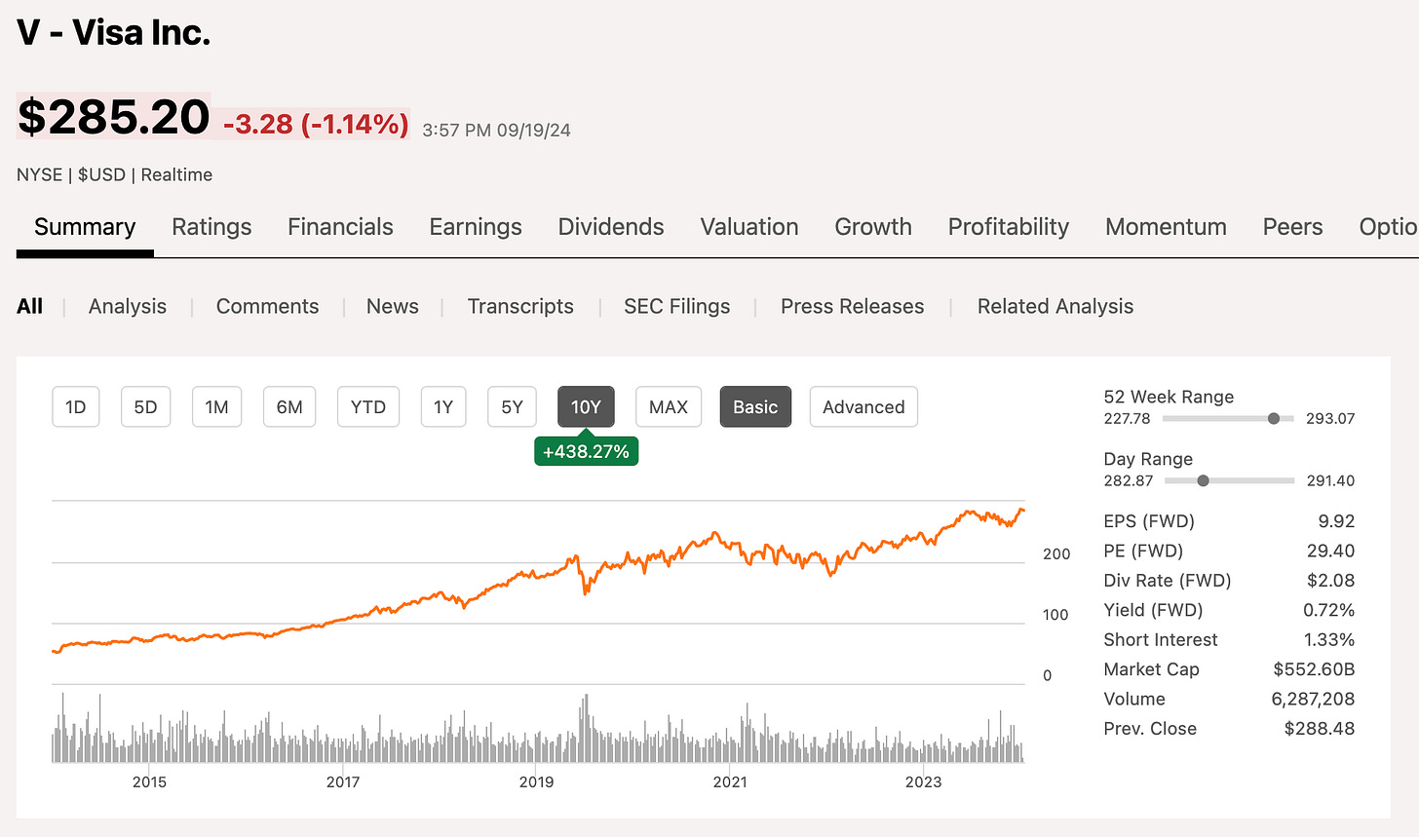Click the -3.28 (-1.14%) price change
This screenshot has width=1419, height=837.
click(x=316, y=124)
